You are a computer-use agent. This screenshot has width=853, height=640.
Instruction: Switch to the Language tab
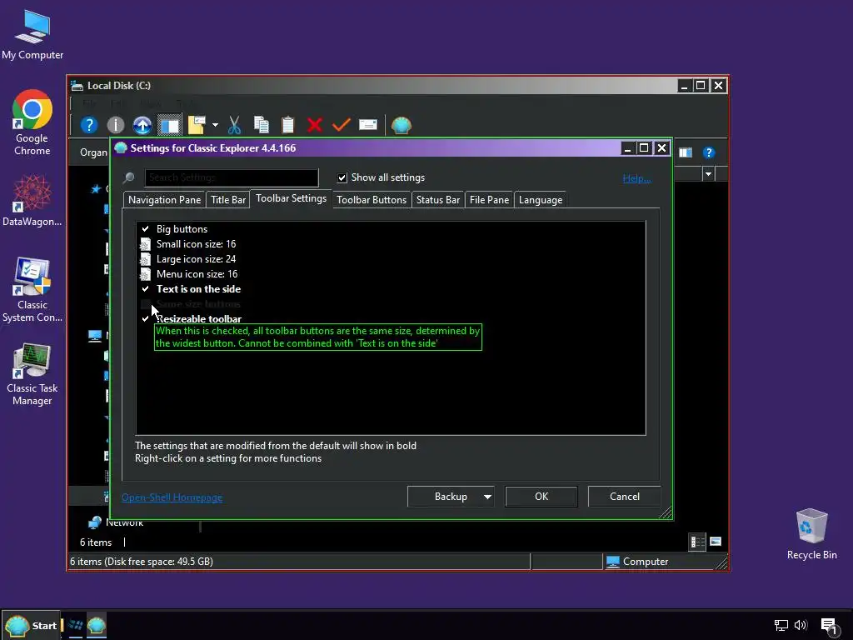click(x=540, y=200)
